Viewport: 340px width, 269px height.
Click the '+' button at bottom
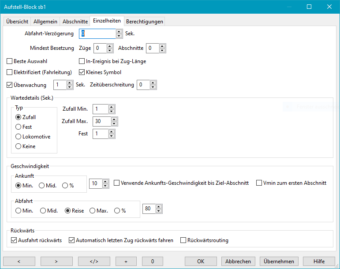point(126,261)
